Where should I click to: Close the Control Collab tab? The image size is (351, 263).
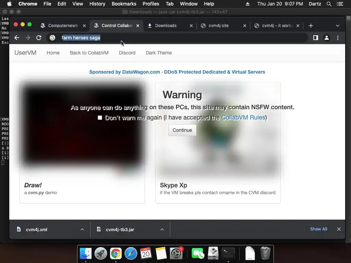[x=138, y=26]
